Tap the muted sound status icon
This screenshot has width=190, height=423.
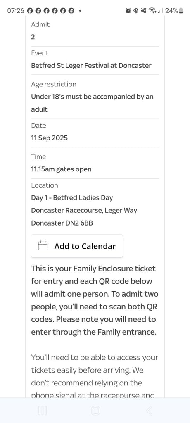pos(144,11)
